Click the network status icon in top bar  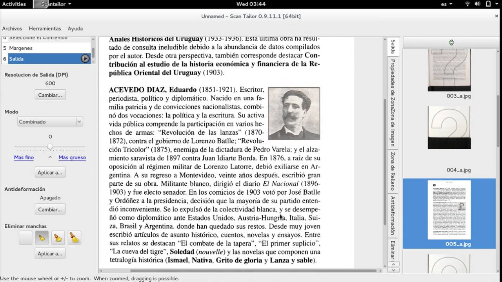coord(467,4)
